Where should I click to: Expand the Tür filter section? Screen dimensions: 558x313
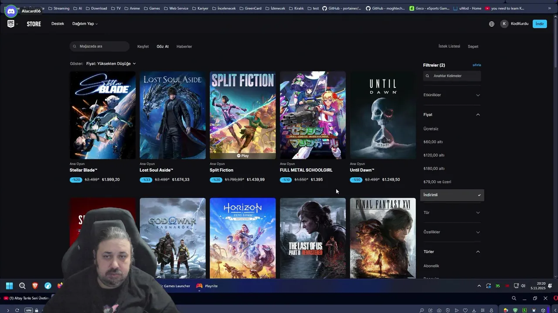point(452,213)
